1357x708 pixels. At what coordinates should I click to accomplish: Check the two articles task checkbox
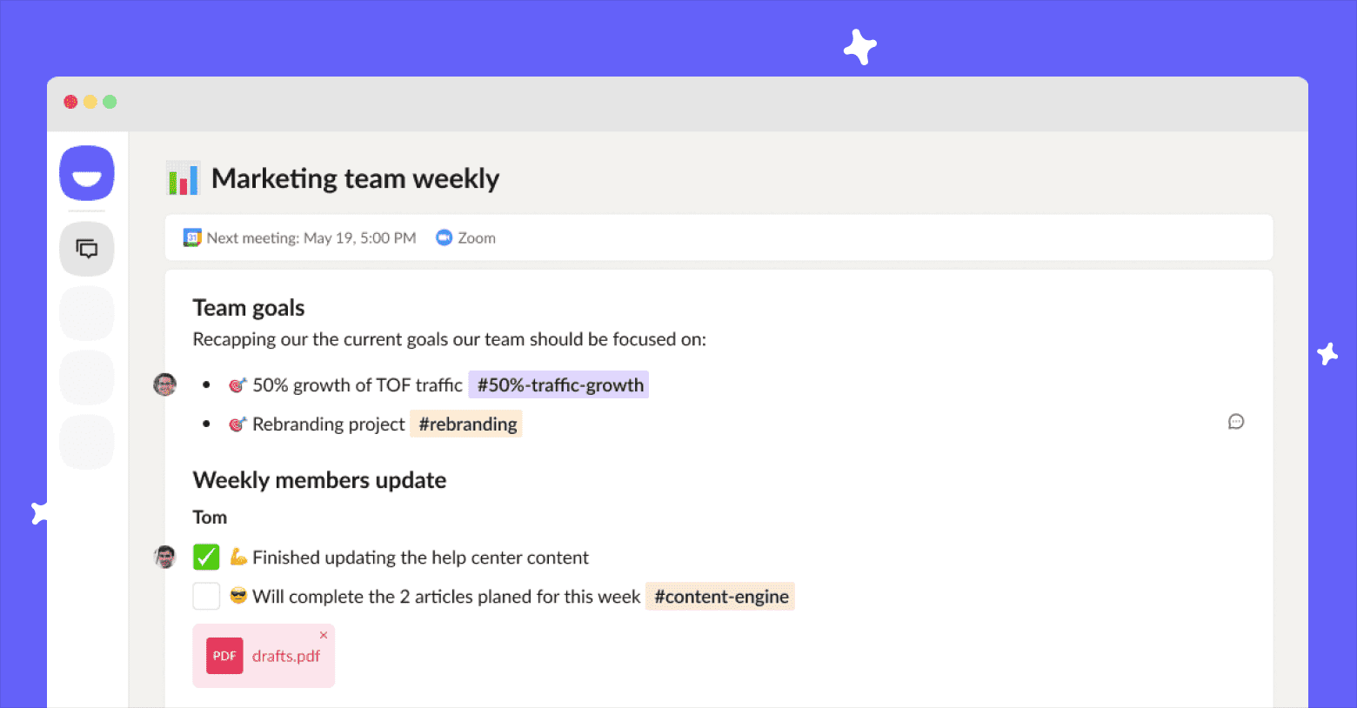[x=205, y=596]
